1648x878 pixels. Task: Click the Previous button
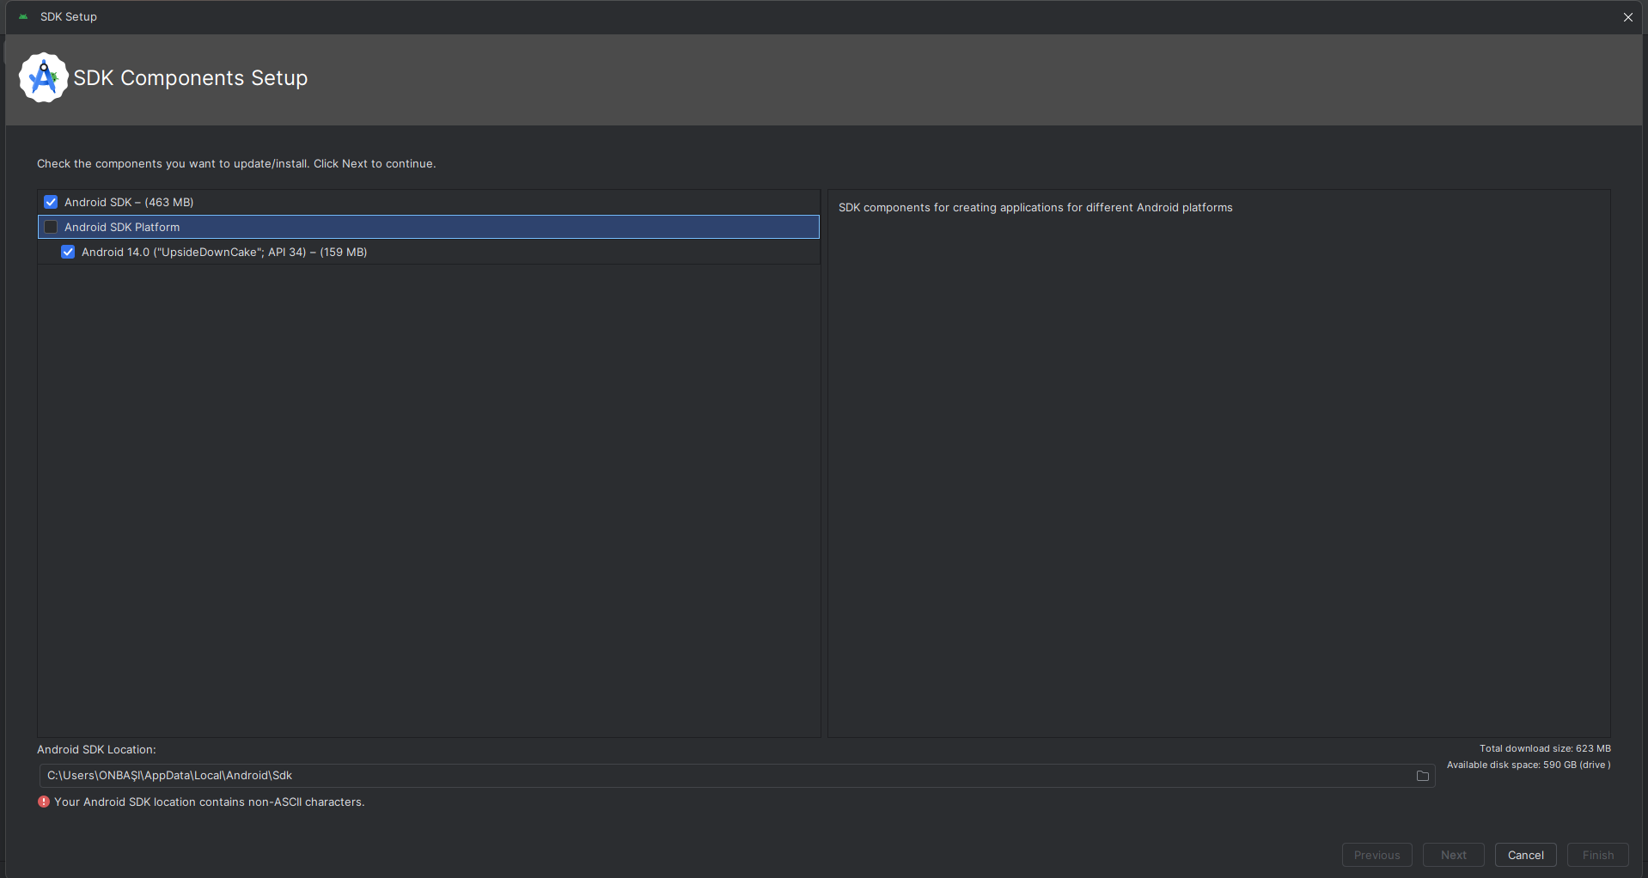[1377, 855]
